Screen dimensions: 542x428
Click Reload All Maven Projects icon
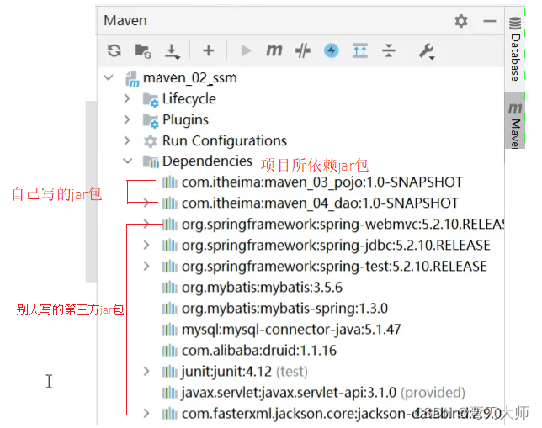click(x=114, y=50)
